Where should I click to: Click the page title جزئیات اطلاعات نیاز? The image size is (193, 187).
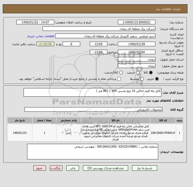point(168,9)
